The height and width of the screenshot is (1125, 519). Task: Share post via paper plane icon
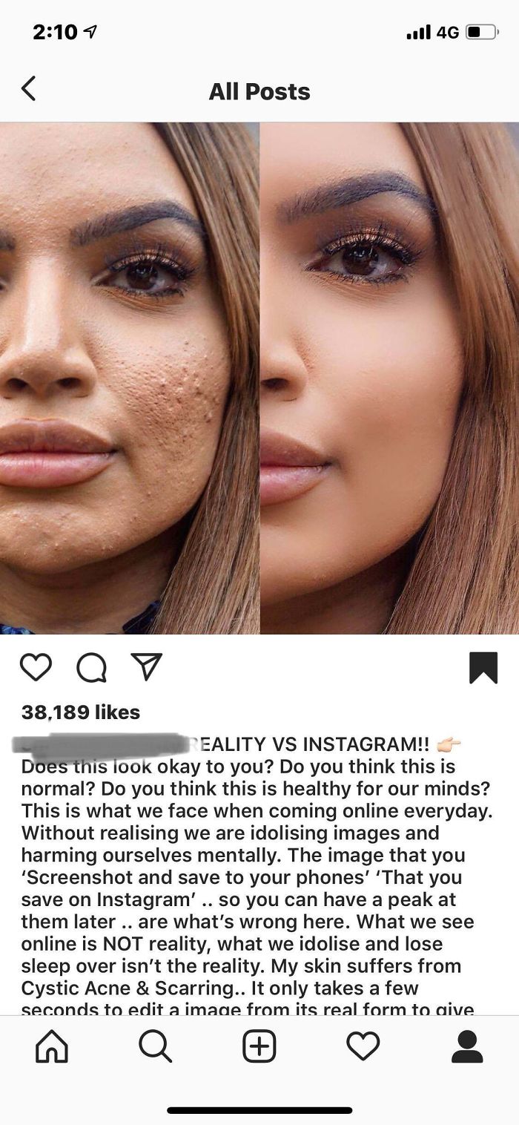coord(146,666)
